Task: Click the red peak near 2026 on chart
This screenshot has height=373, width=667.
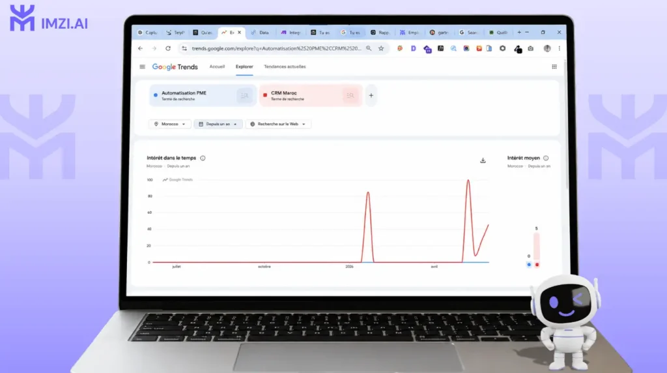Action: 368,193
